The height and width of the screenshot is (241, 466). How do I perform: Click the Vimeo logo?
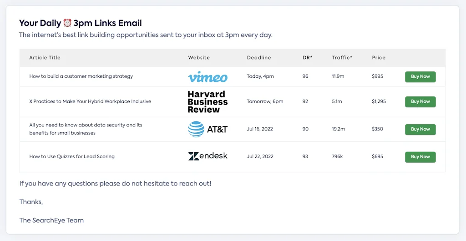pyautogui.click(x=208, y=77)
